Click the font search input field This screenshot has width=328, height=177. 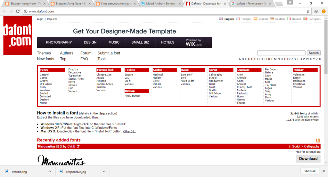[x=281, y=53]
